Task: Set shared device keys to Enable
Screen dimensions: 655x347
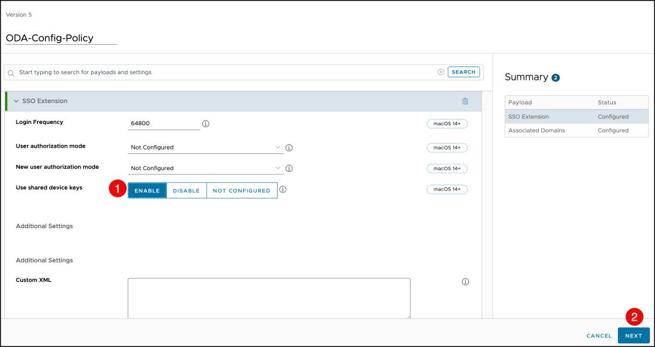Action: tap(147, 190)
